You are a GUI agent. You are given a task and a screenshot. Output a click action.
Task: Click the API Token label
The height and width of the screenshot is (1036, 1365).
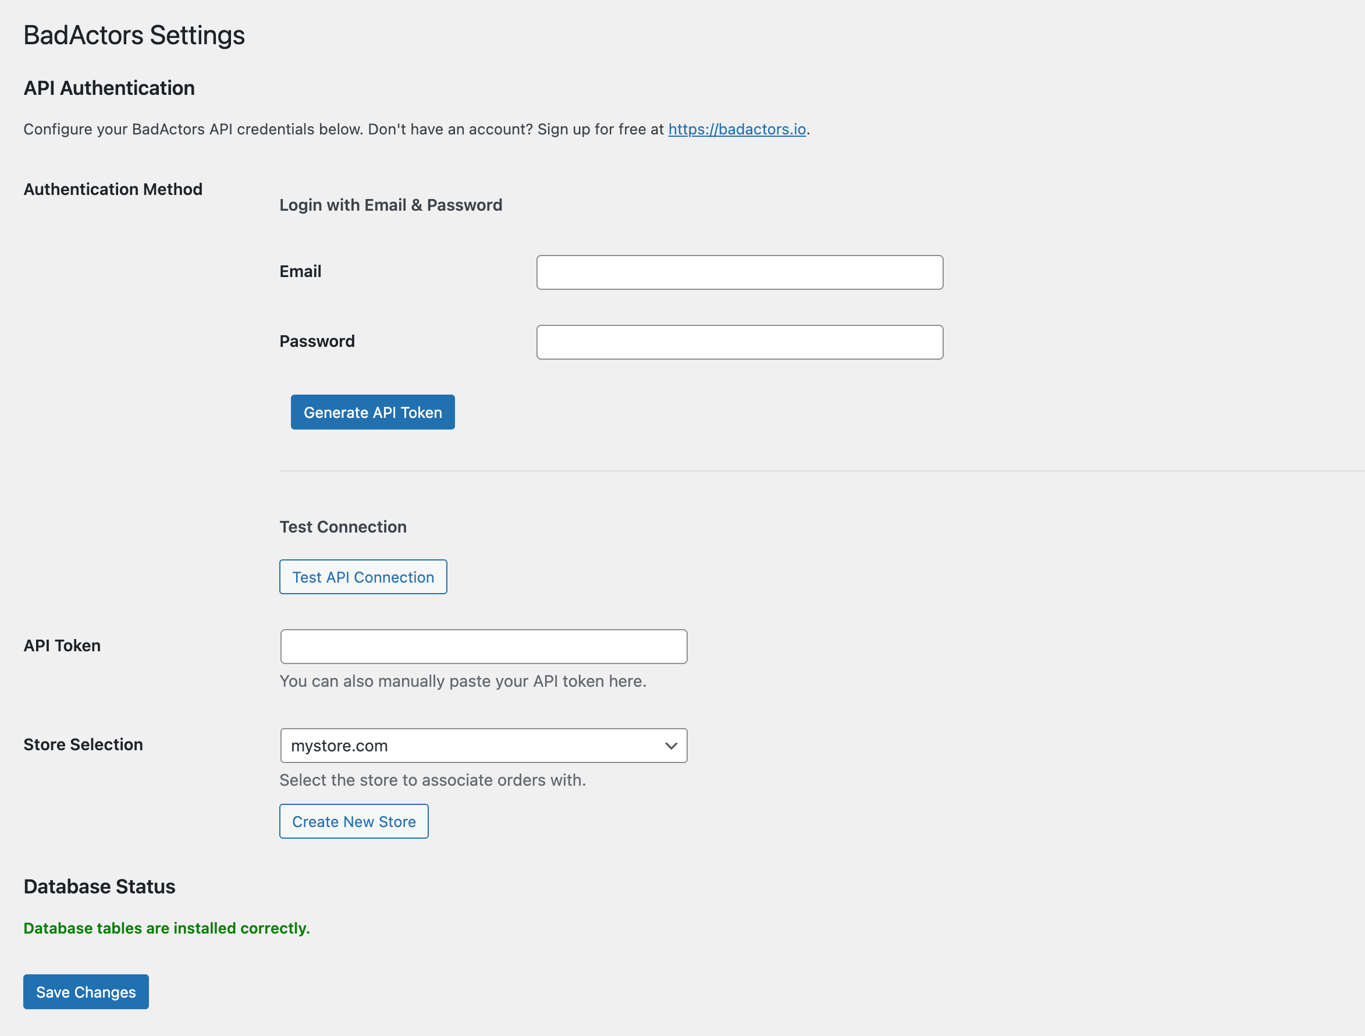pos(62,646)
